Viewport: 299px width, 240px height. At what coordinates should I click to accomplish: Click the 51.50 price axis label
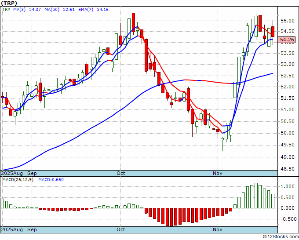point(288,98)
